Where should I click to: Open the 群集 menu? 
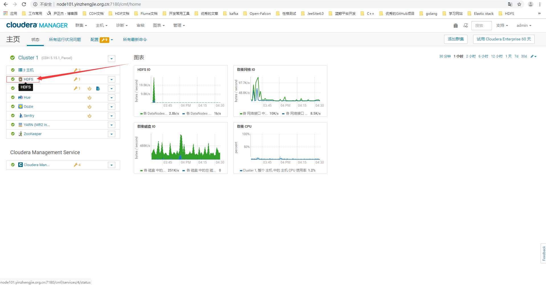point(81,25)
